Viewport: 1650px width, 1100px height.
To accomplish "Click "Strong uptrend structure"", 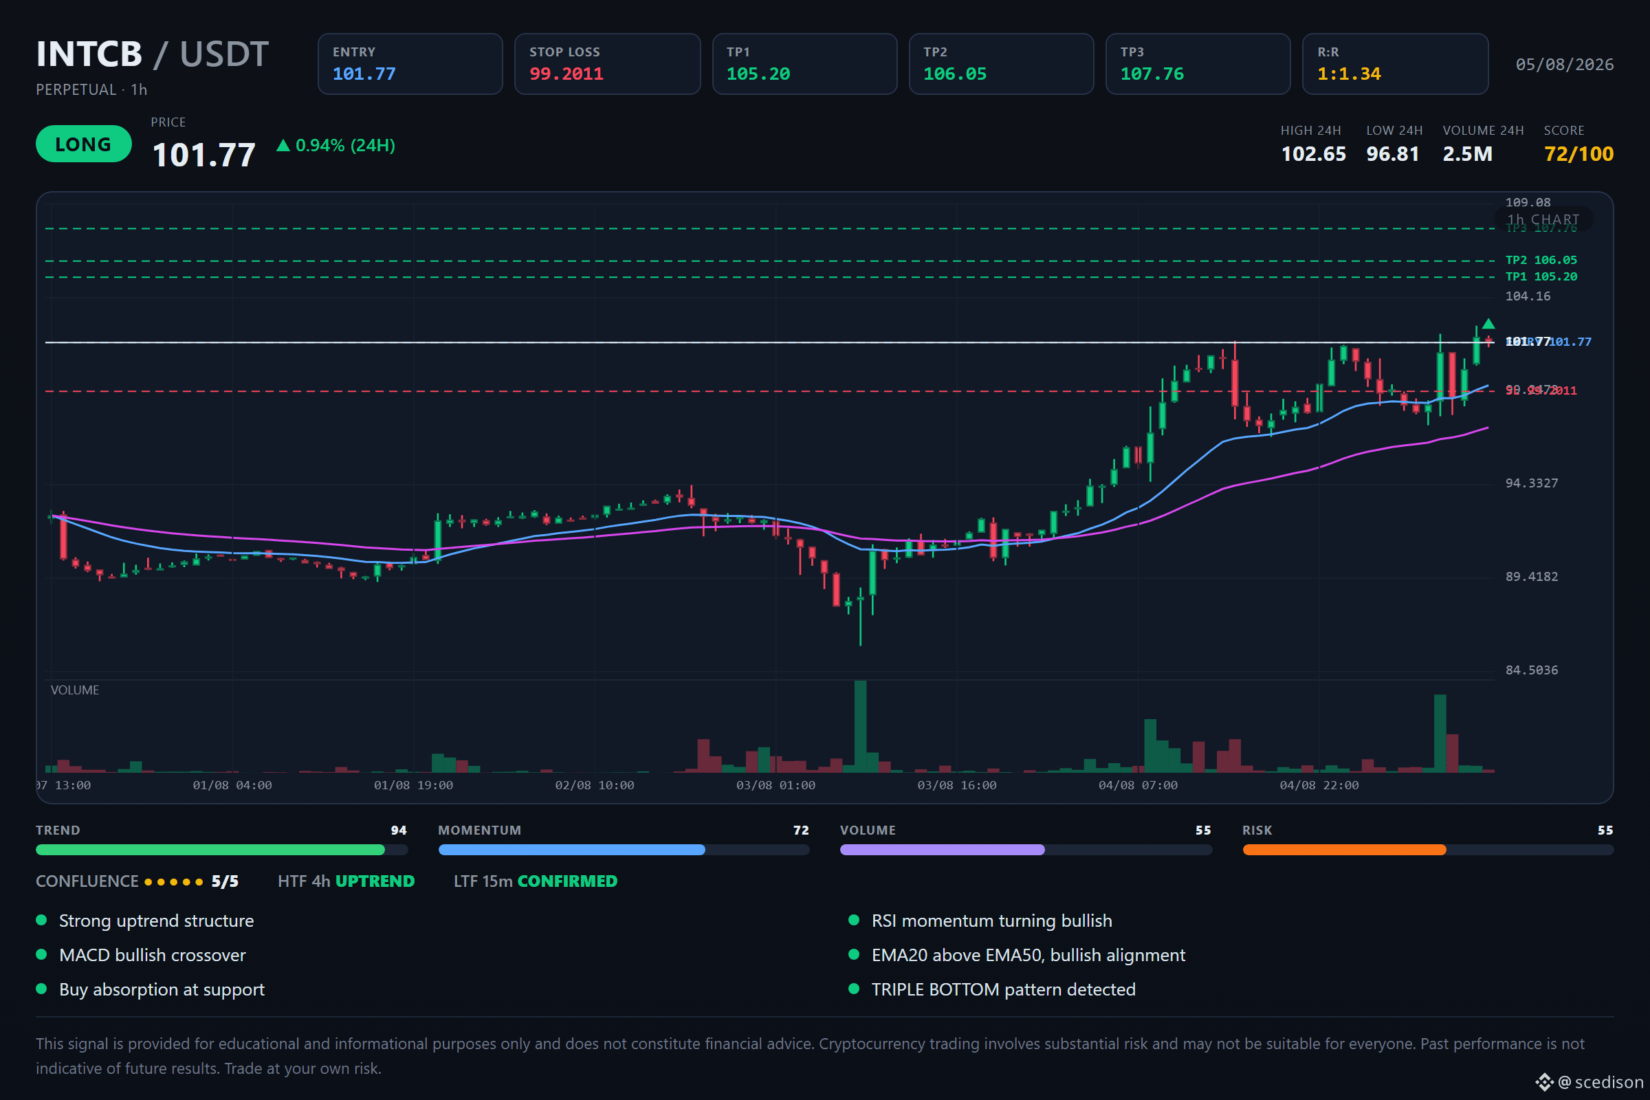I will [x=157, y=921].
